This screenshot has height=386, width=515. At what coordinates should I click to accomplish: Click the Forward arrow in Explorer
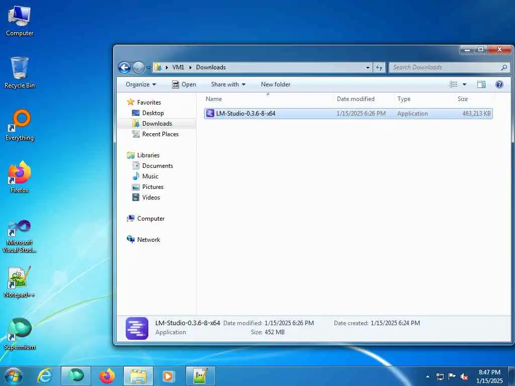pyautogui.click(x=138, y=68)
